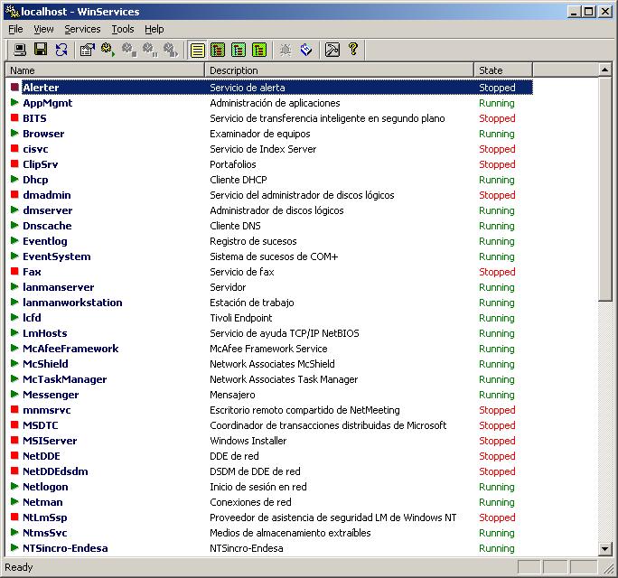Open the File menu
The height and width of the screenshot is (578, 618).
15,29
